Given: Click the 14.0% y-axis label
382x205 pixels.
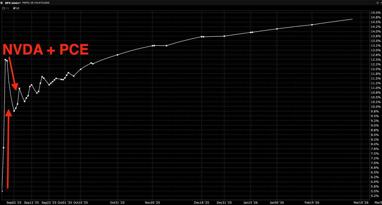Looking at the screenshot, I should (x=375, y=32).
